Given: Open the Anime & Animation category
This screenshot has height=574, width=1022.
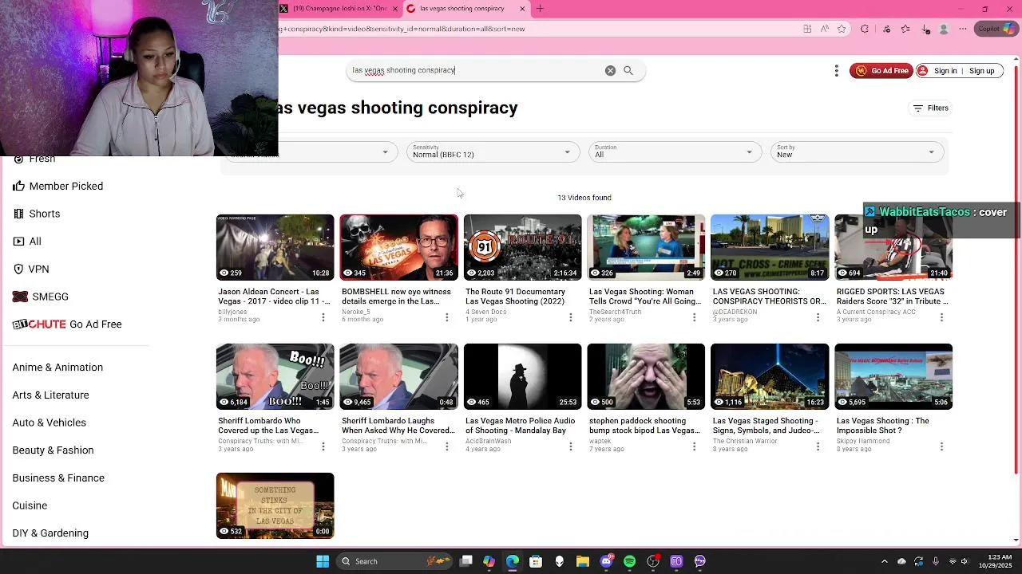Looking at the screenshot, I should 57,368.
